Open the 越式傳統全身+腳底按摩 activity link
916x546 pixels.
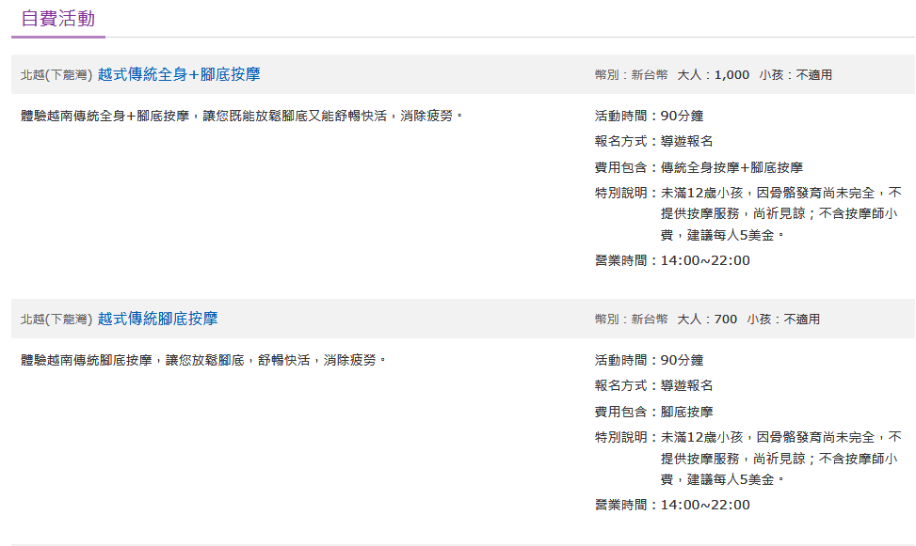179,74
